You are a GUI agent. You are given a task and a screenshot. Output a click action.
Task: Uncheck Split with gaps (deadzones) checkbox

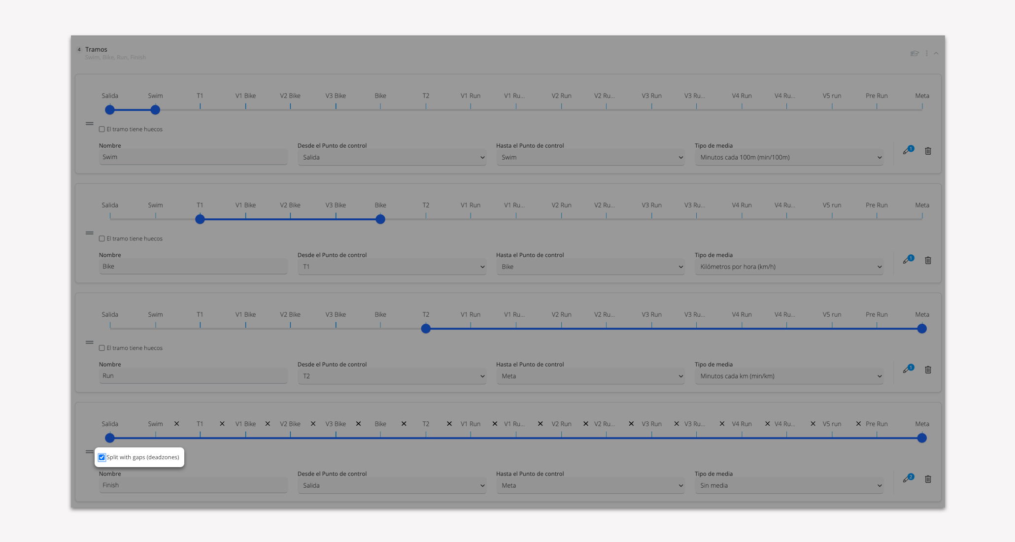102,457
